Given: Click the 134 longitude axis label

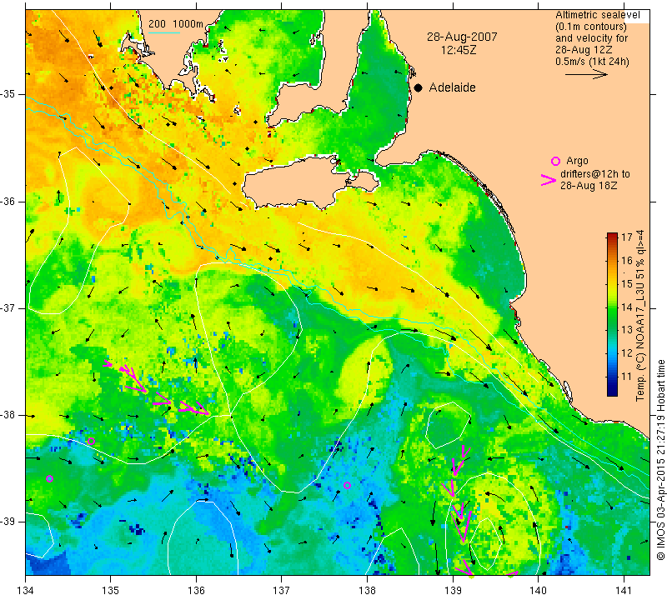Looking at the screenshot, I should pos(26,591).
